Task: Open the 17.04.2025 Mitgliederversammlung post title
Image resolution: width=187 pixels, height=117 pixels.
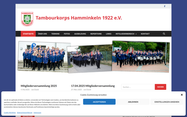Action: coord(93,86)
